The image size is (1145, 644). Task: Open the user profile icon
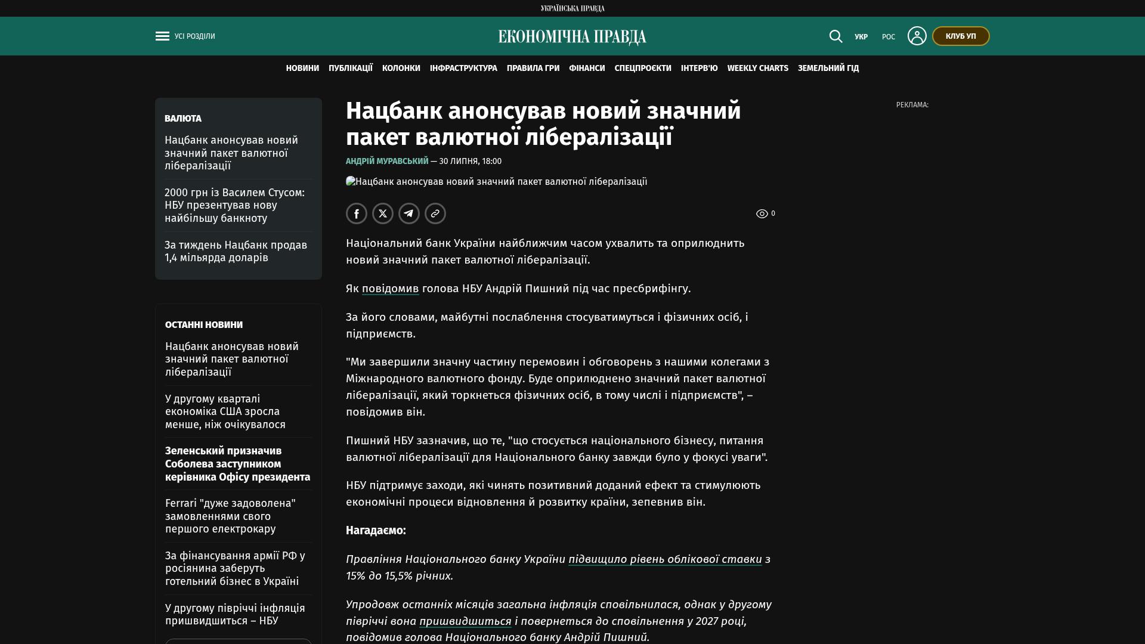tap(917, 36)
